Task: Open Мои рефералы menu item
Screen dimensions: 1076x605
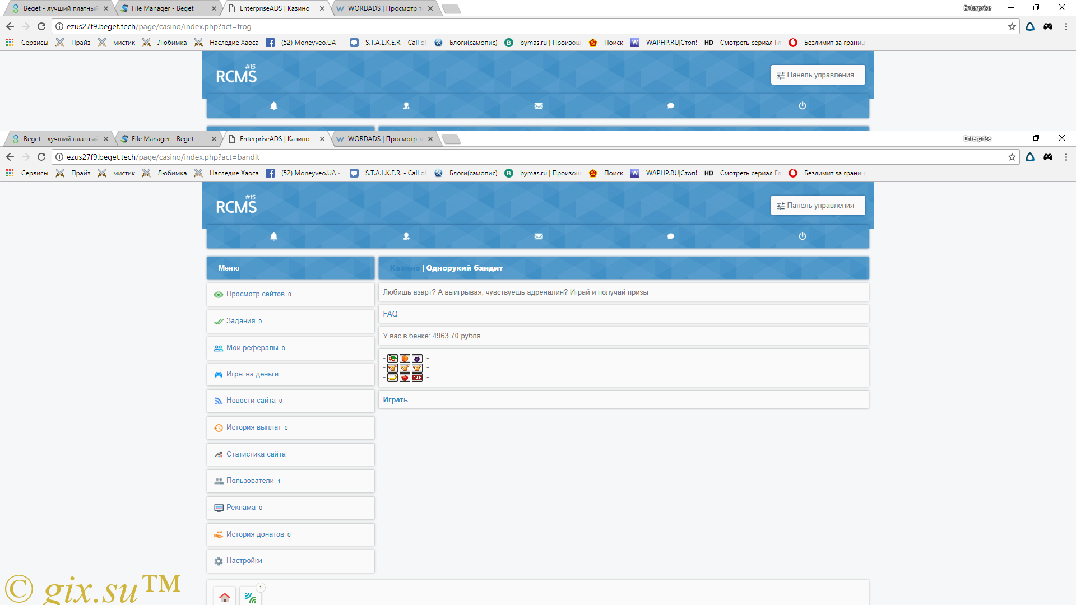Action: (x=291, y=348)
